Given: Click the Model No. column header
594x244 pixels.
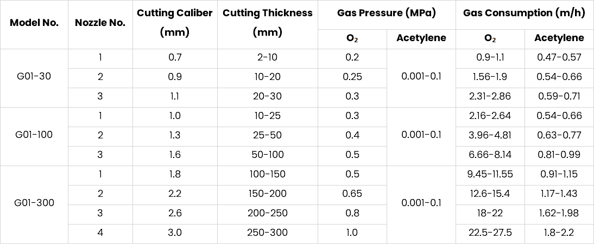Looking at the screenshot, I should [x=34, y=23].
